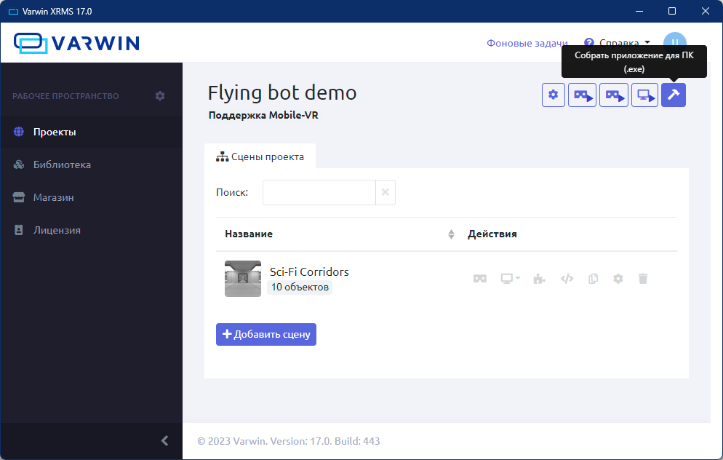Click the Магазин store icon
This screenshot has width=723, height=460.
18,197
